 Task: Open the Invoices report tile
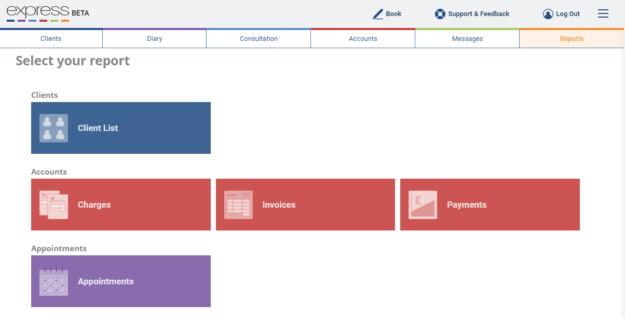coord(305,205)
